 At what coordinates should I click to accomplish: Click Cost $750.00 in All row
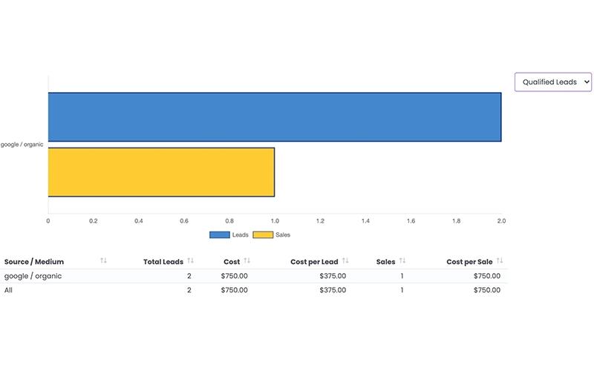point(234,290)
